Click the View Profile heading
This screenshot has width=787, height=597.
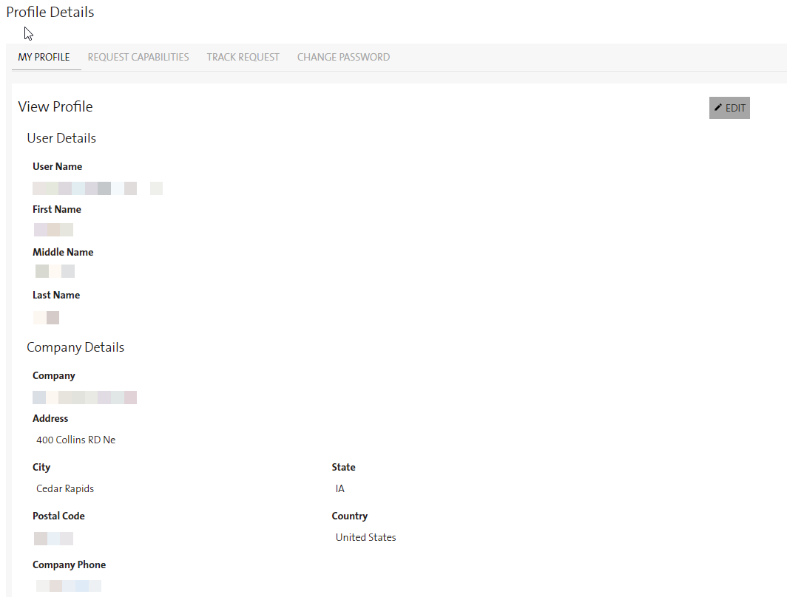click(x=55, y=106)
